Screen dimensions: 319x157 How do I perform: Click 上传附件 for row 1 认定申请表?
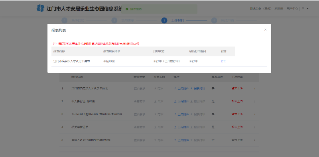coord(181,89)
